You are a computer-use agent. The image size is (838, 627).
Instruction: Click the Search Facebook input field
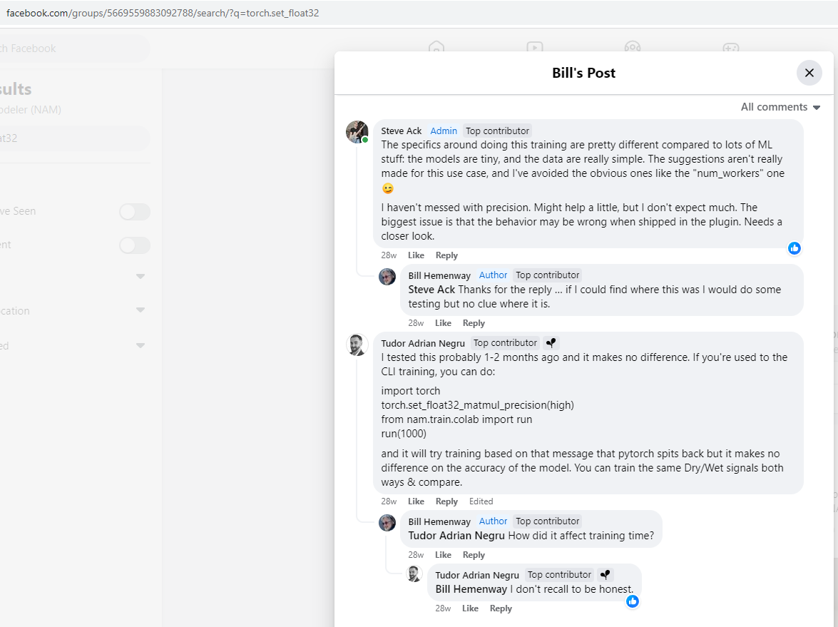pyautogui.click(x=71, y=49)
